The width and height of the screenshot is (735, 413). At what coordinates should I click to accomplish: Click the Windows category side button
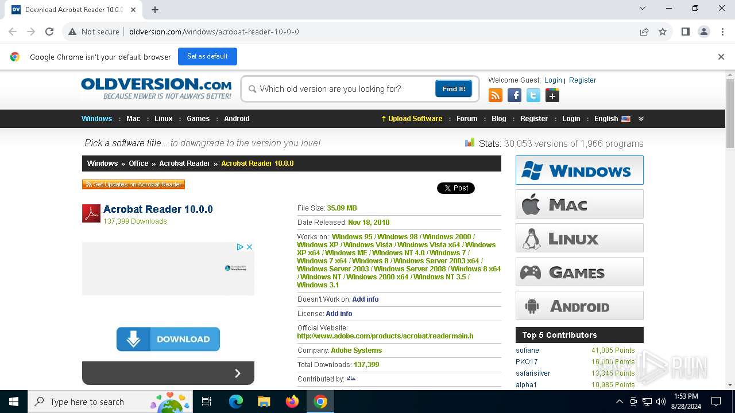(579, 170)
